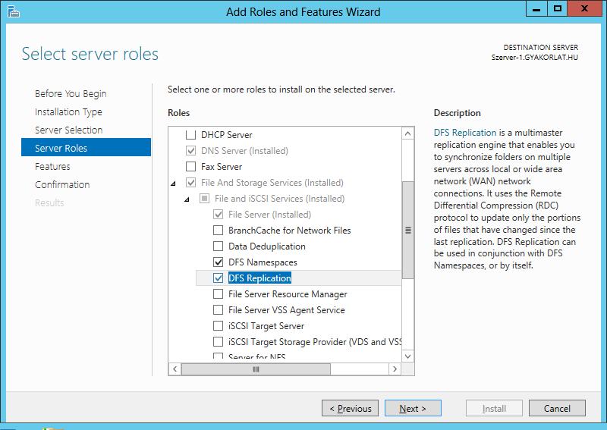
Task: Select the Server Roles step
Action: coord(86,147)
